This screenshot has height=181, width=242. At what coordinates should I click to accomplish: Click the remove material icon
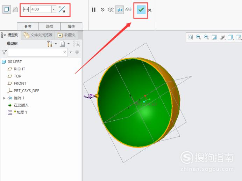pos(15,9)
